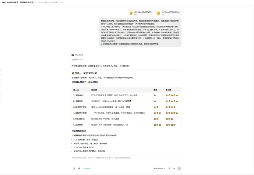
Task: Click the table cell for row 3 '首页星空背景'
Action: coord(80,107)
